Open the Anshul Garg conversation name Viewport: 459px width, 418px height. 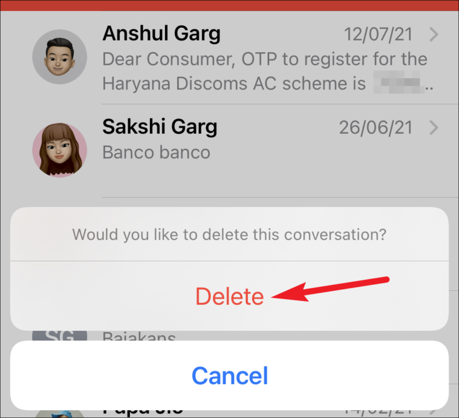[x=161, y=34]
